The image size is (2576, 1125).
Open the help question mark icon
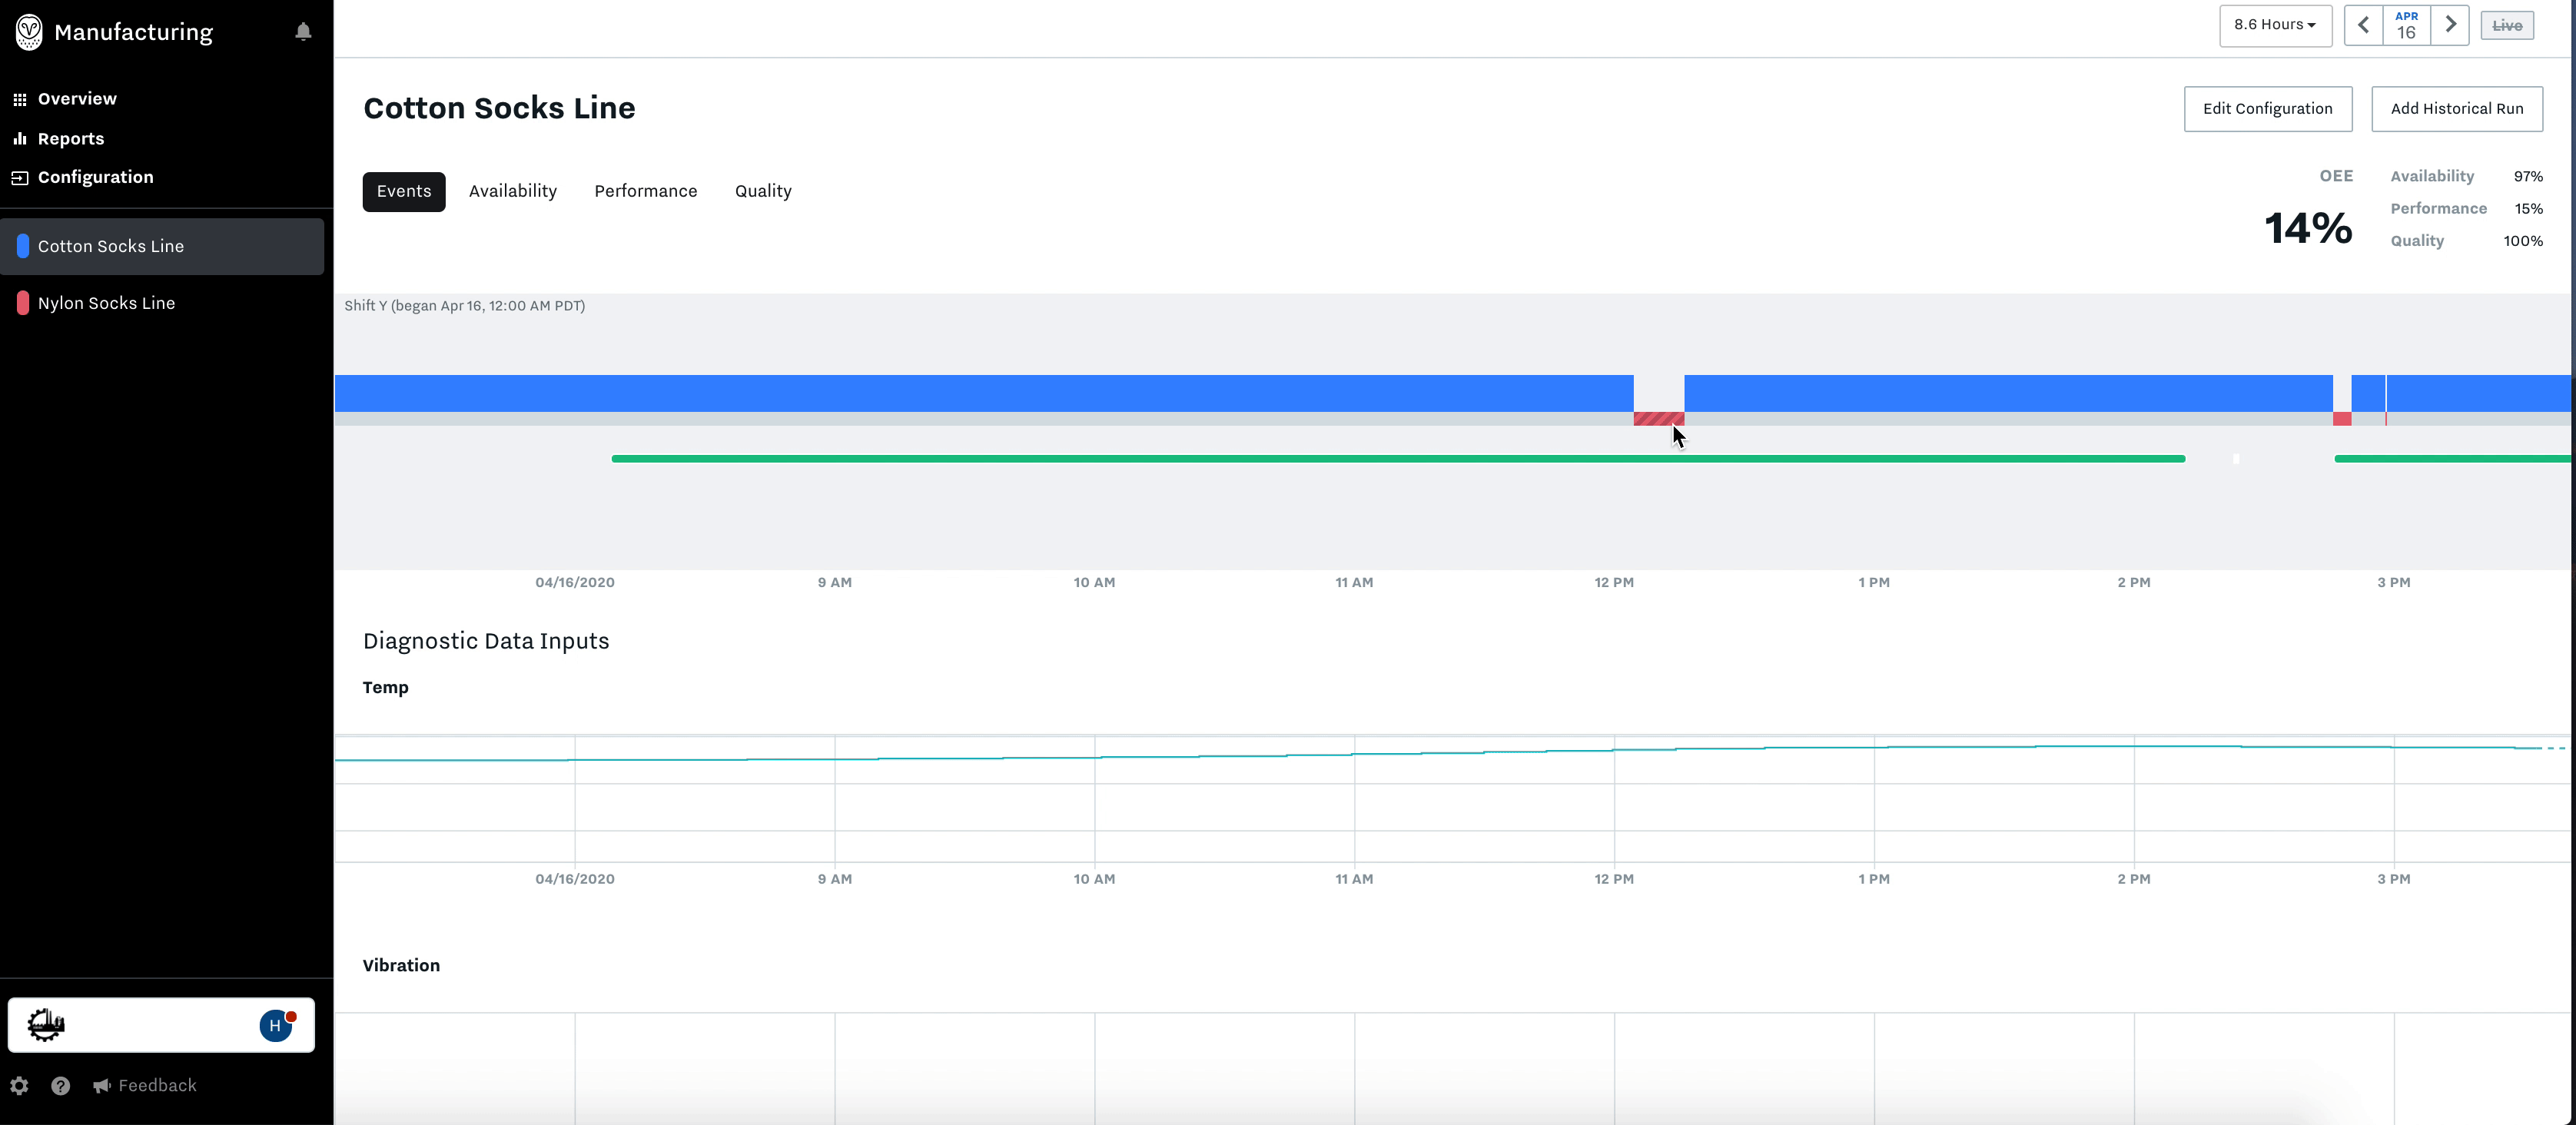(60, 1086)
